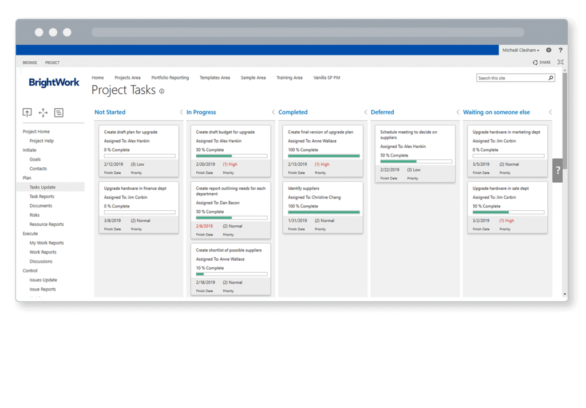Click the info icon next to Project Tasks title
The height and width of the screenshot is (408, 586).
[163, 91]
